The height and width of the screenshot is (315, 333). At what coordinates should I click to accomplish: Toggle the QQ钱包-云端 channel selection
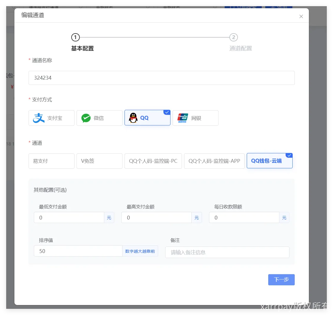coord(269,161)
